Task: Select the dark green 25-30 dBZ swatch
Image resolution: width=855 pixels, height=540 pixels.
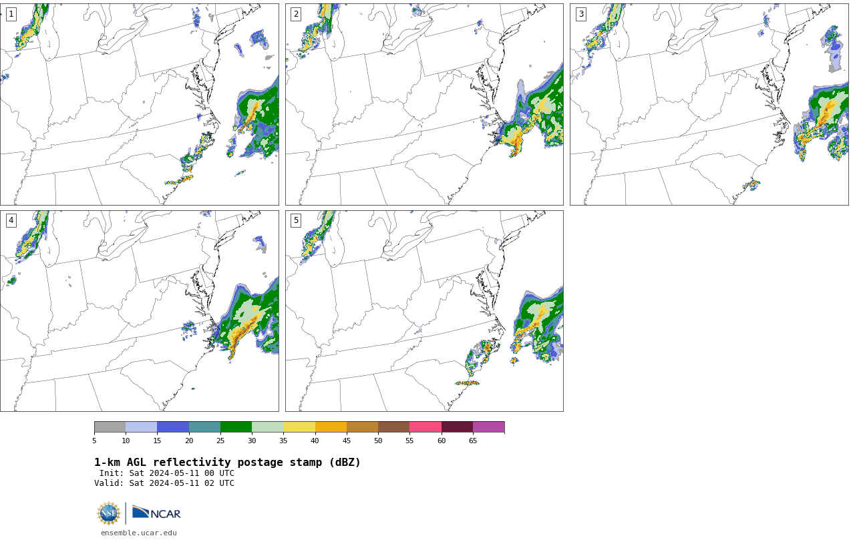Action: (x=236, y=427)
